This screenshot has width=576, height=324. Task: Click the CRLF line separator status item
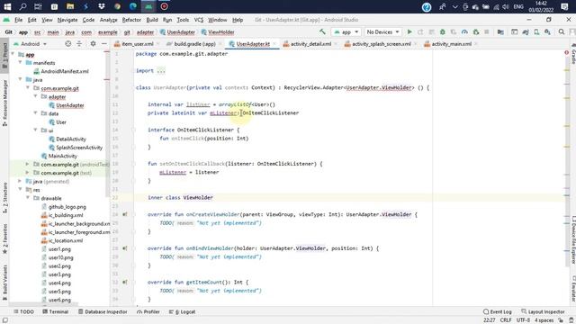pos(506,320)
